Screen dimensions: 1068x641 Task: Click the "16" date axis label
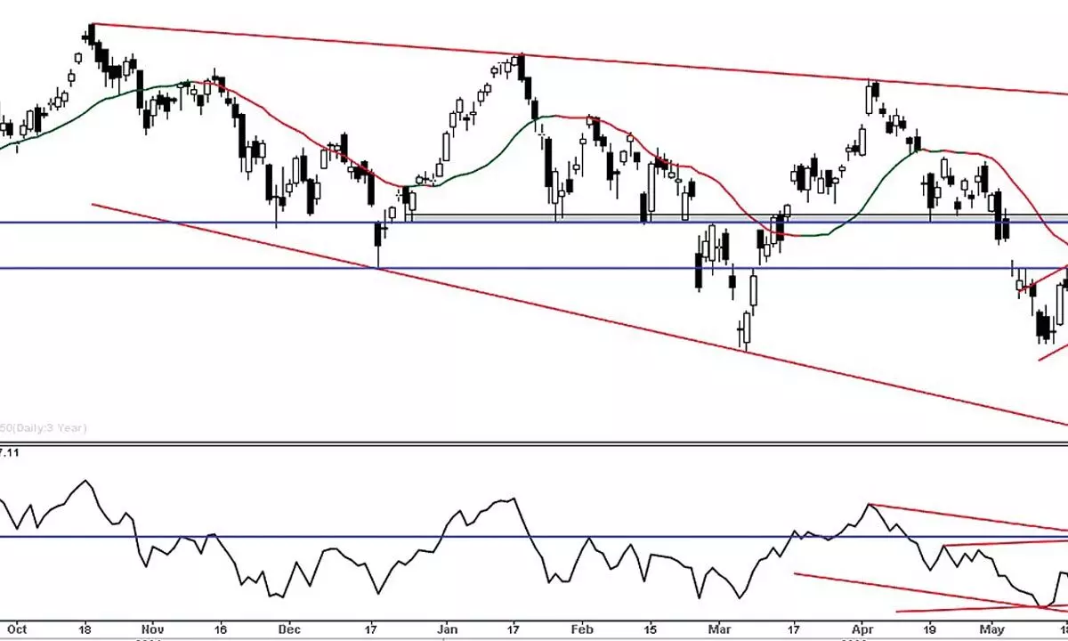(x=222, y=629)
